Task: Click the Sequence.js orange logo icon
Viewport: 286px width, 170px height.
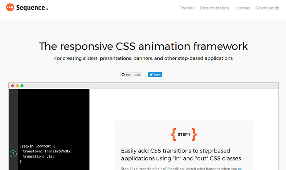Action: pos(10,7)
